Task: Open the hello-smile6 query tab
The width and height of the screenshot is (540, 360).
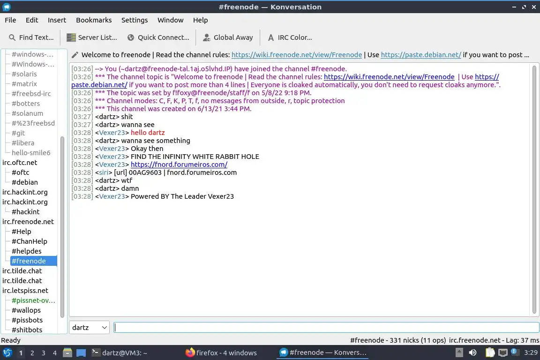Action: [x=30, y=153]
